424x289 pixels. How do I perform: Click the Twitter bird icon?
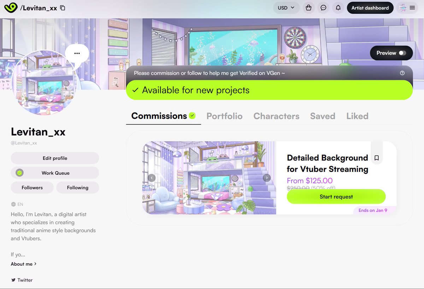[13, 280]
